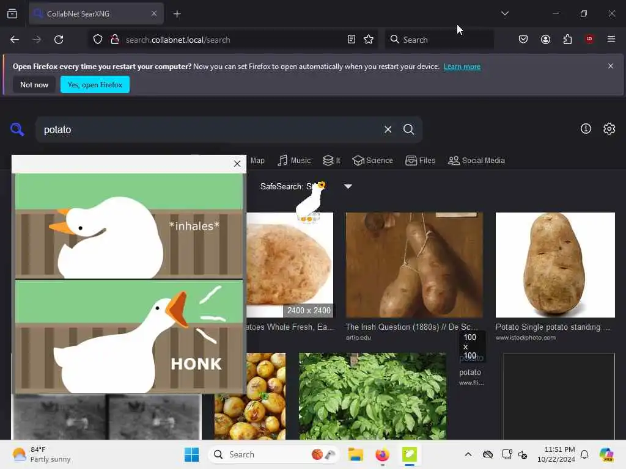Click the taskbar Search box

coord(274,454)
